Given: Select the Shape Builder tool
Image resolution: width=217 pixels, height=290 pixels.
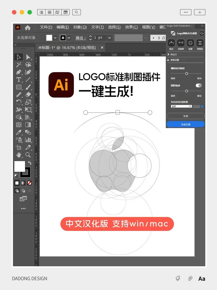Looking at the screenshot, I should click(x=19, y=117).
